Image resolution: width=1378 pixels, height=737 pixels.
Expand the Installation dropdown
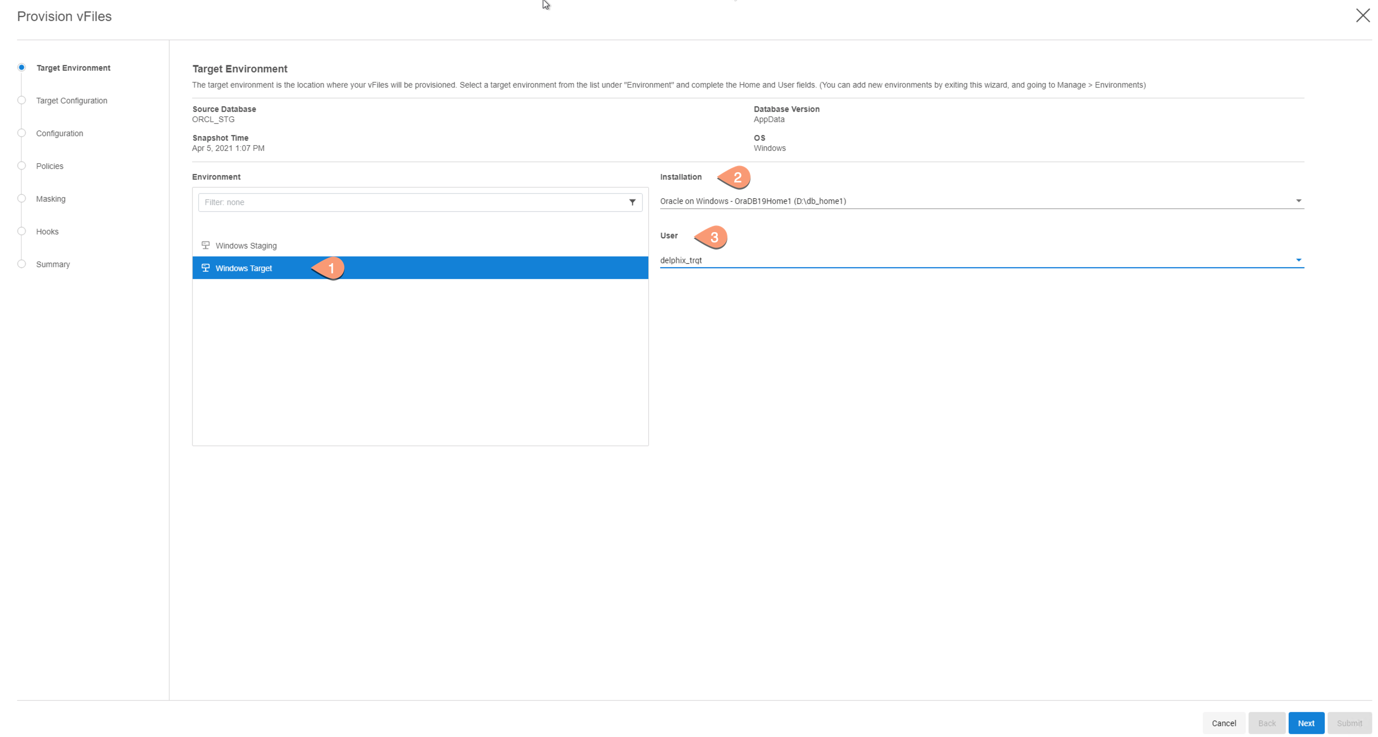point(1298,200)
